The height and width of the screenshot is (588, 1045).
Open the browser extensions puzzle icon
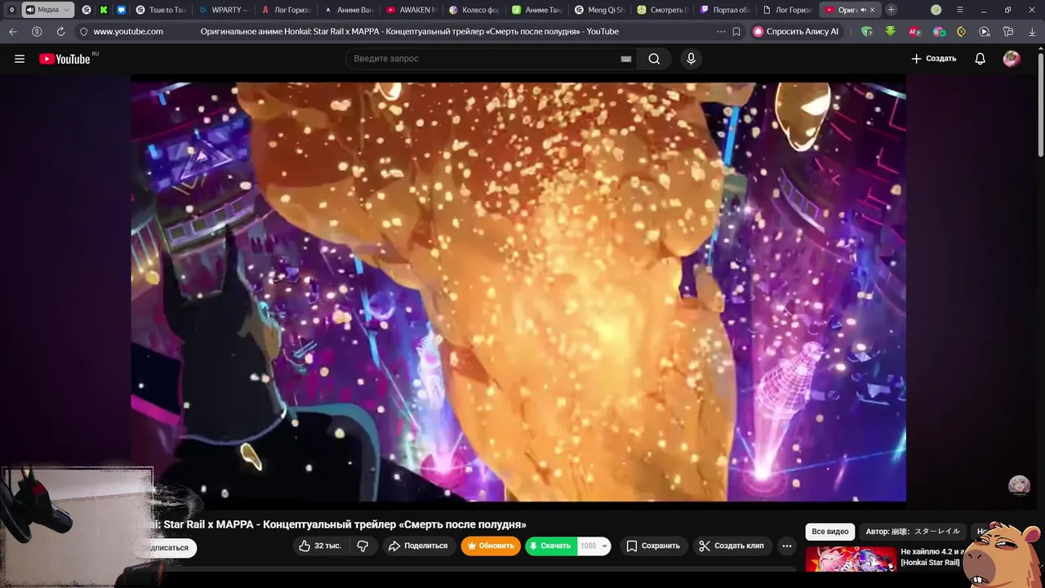pos(1008,32)
